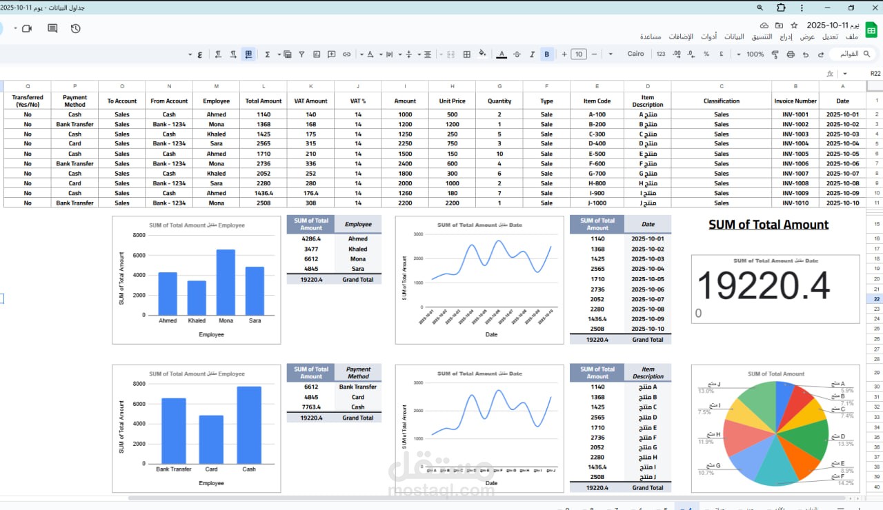Open the 123 number format menu

click(661, 54)
